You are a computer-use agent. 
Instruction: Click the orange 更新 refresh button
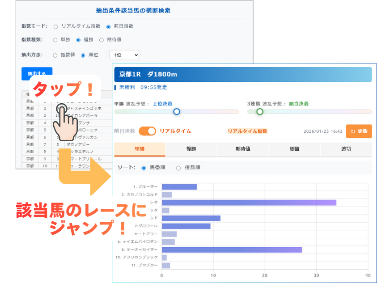(x=359, y=131)
